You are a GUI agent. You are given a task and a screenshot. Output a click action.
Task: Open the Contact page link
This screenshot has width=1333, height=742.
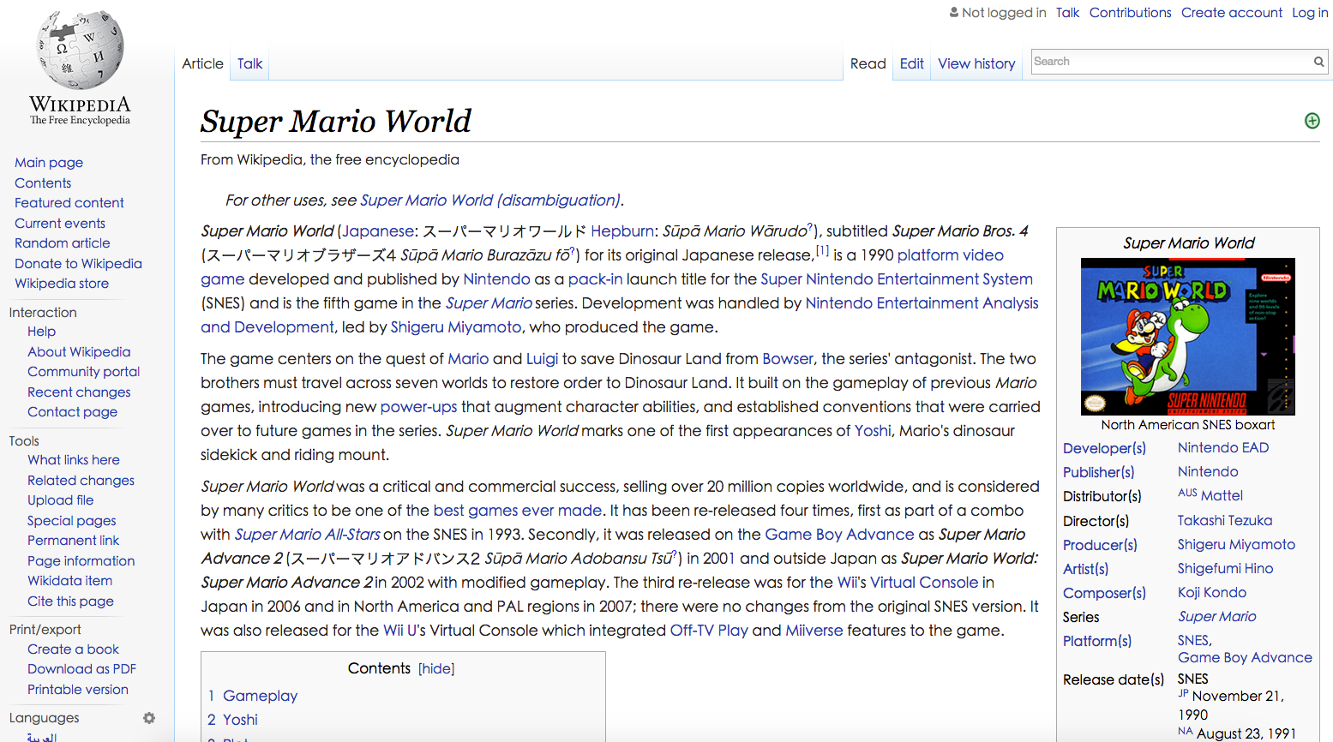72,412
